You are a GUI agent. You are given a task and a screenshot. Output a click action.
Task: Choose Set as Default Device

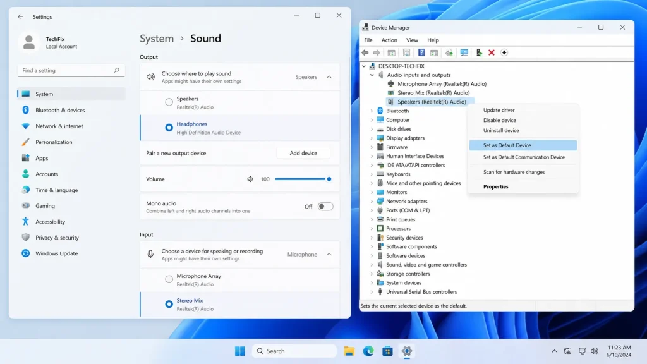click(x=523, y=145)
